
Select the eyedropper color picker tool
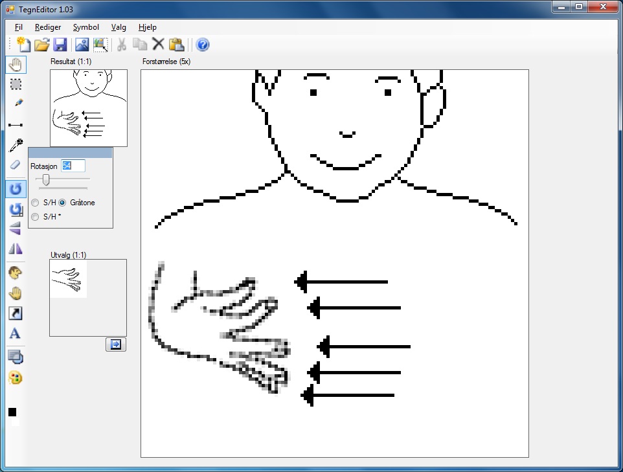click(16, 146)
